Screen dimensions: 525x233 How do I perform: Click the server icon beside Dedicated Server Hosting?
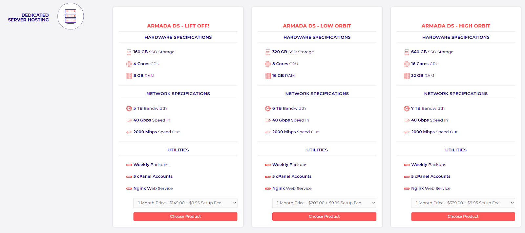click(70, 16)
